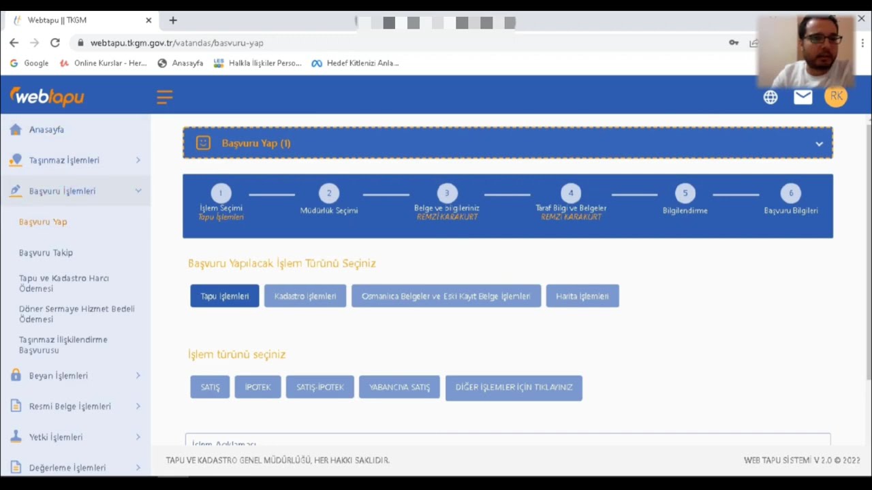Collapse Başvuru İşlemleri chevron

138,191
